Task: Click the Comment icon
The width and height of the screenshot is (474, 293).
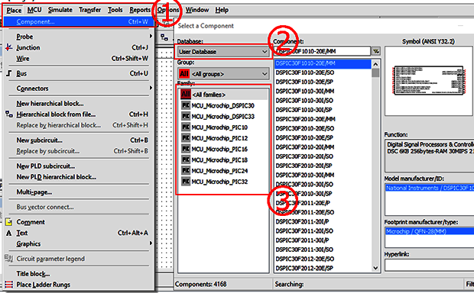Action: (x=9, y=222)
